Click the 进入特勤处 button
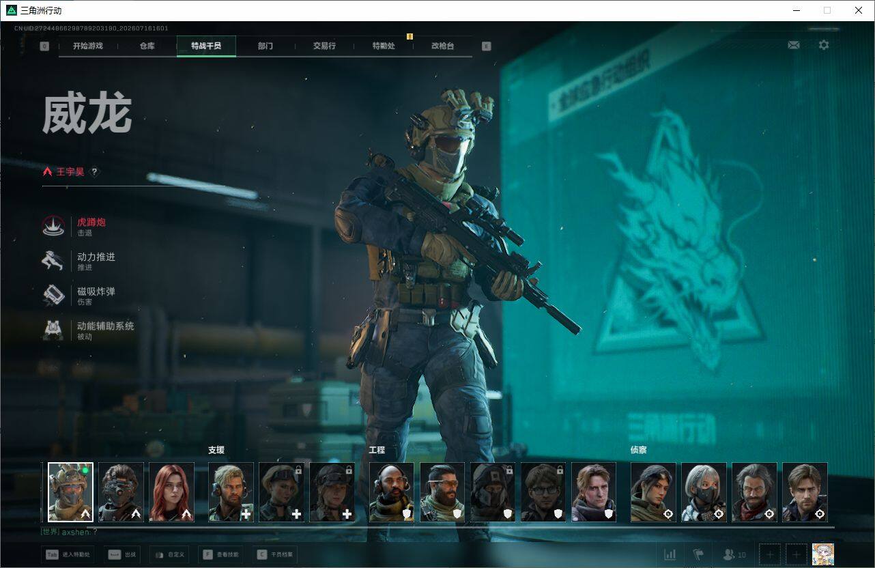 67,554
